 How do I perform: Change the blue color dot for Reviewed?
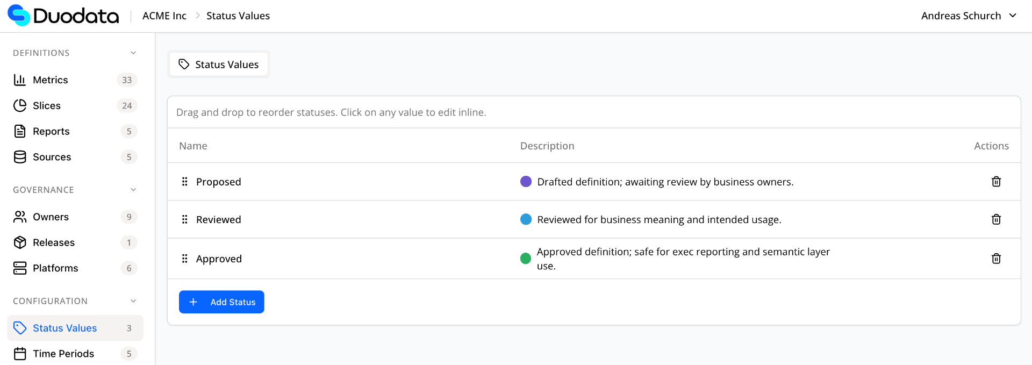pos(526,219)
